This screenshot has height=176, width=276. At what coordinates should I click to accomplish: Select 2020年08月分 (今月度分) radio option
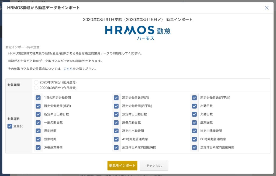pyautogui.click(x=36, y=88)
